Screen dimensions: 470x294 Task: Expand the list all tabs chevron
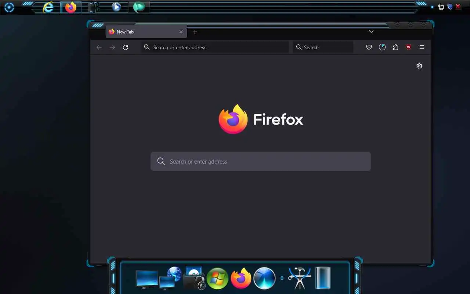tap(371, 32)
